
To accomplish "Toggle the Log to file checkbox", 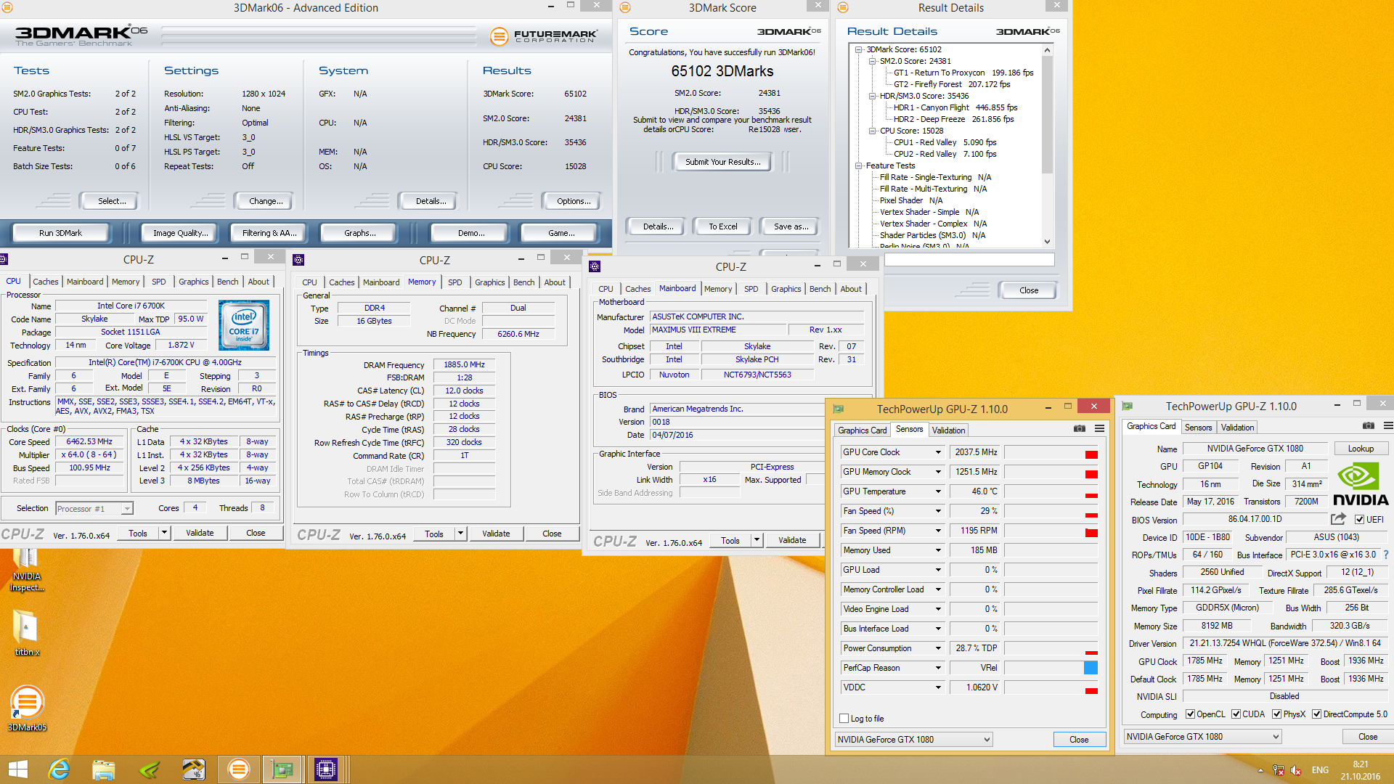I will pos(844,719).
